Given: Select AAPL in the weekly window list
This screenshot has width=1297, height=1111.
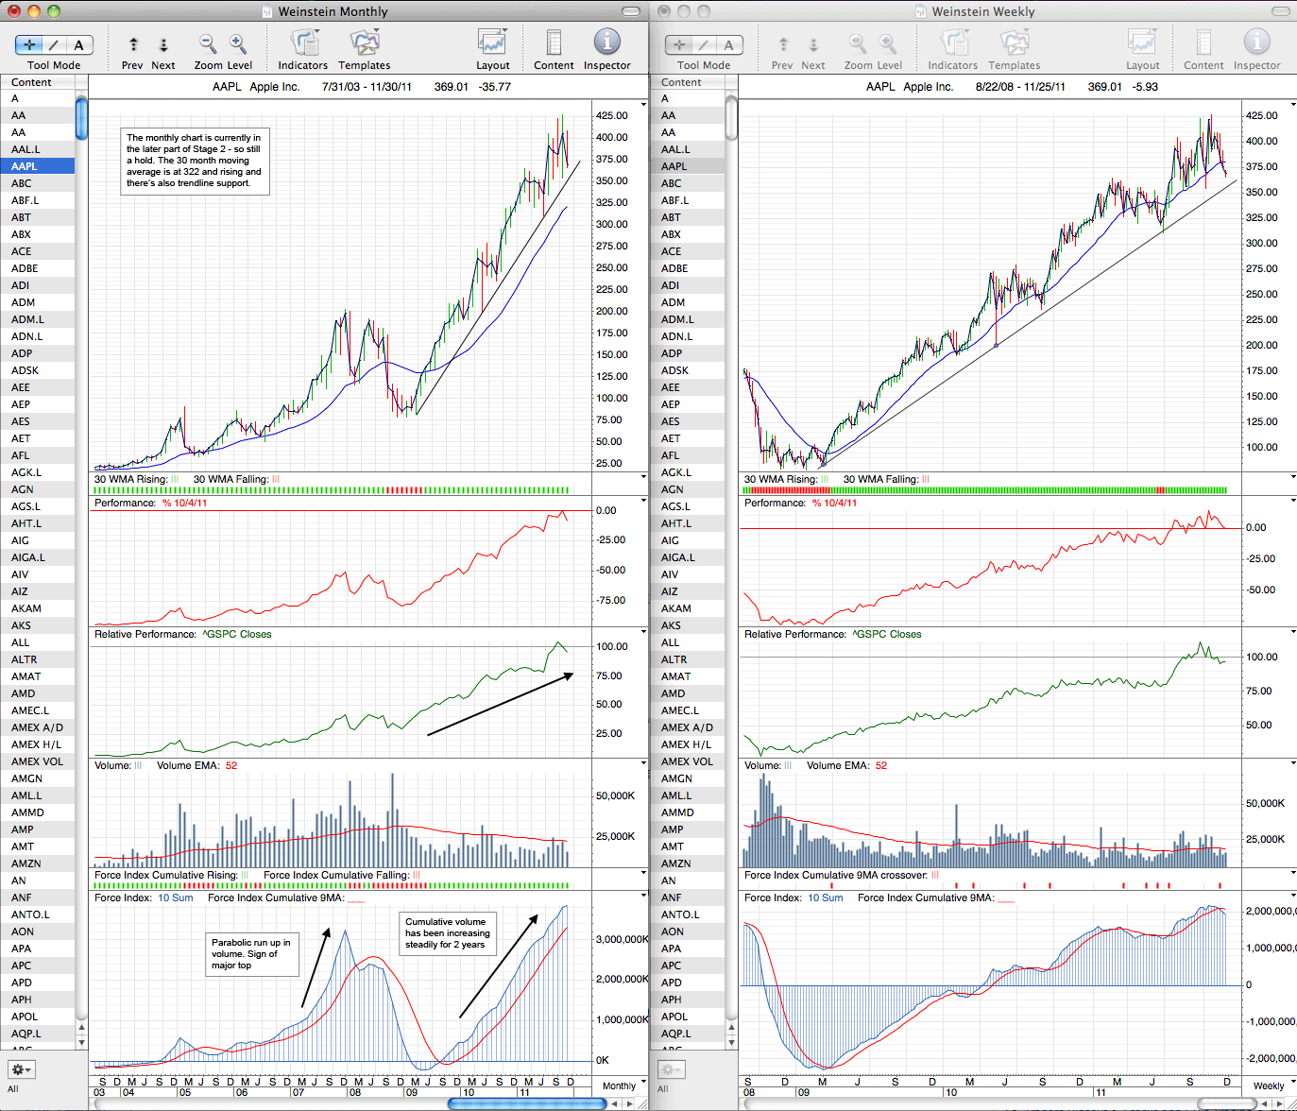Looking at the screenshot, I should tap(688, 166).
